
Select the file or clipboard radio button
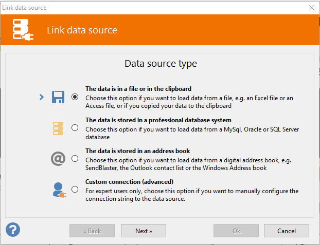point(75,97)
